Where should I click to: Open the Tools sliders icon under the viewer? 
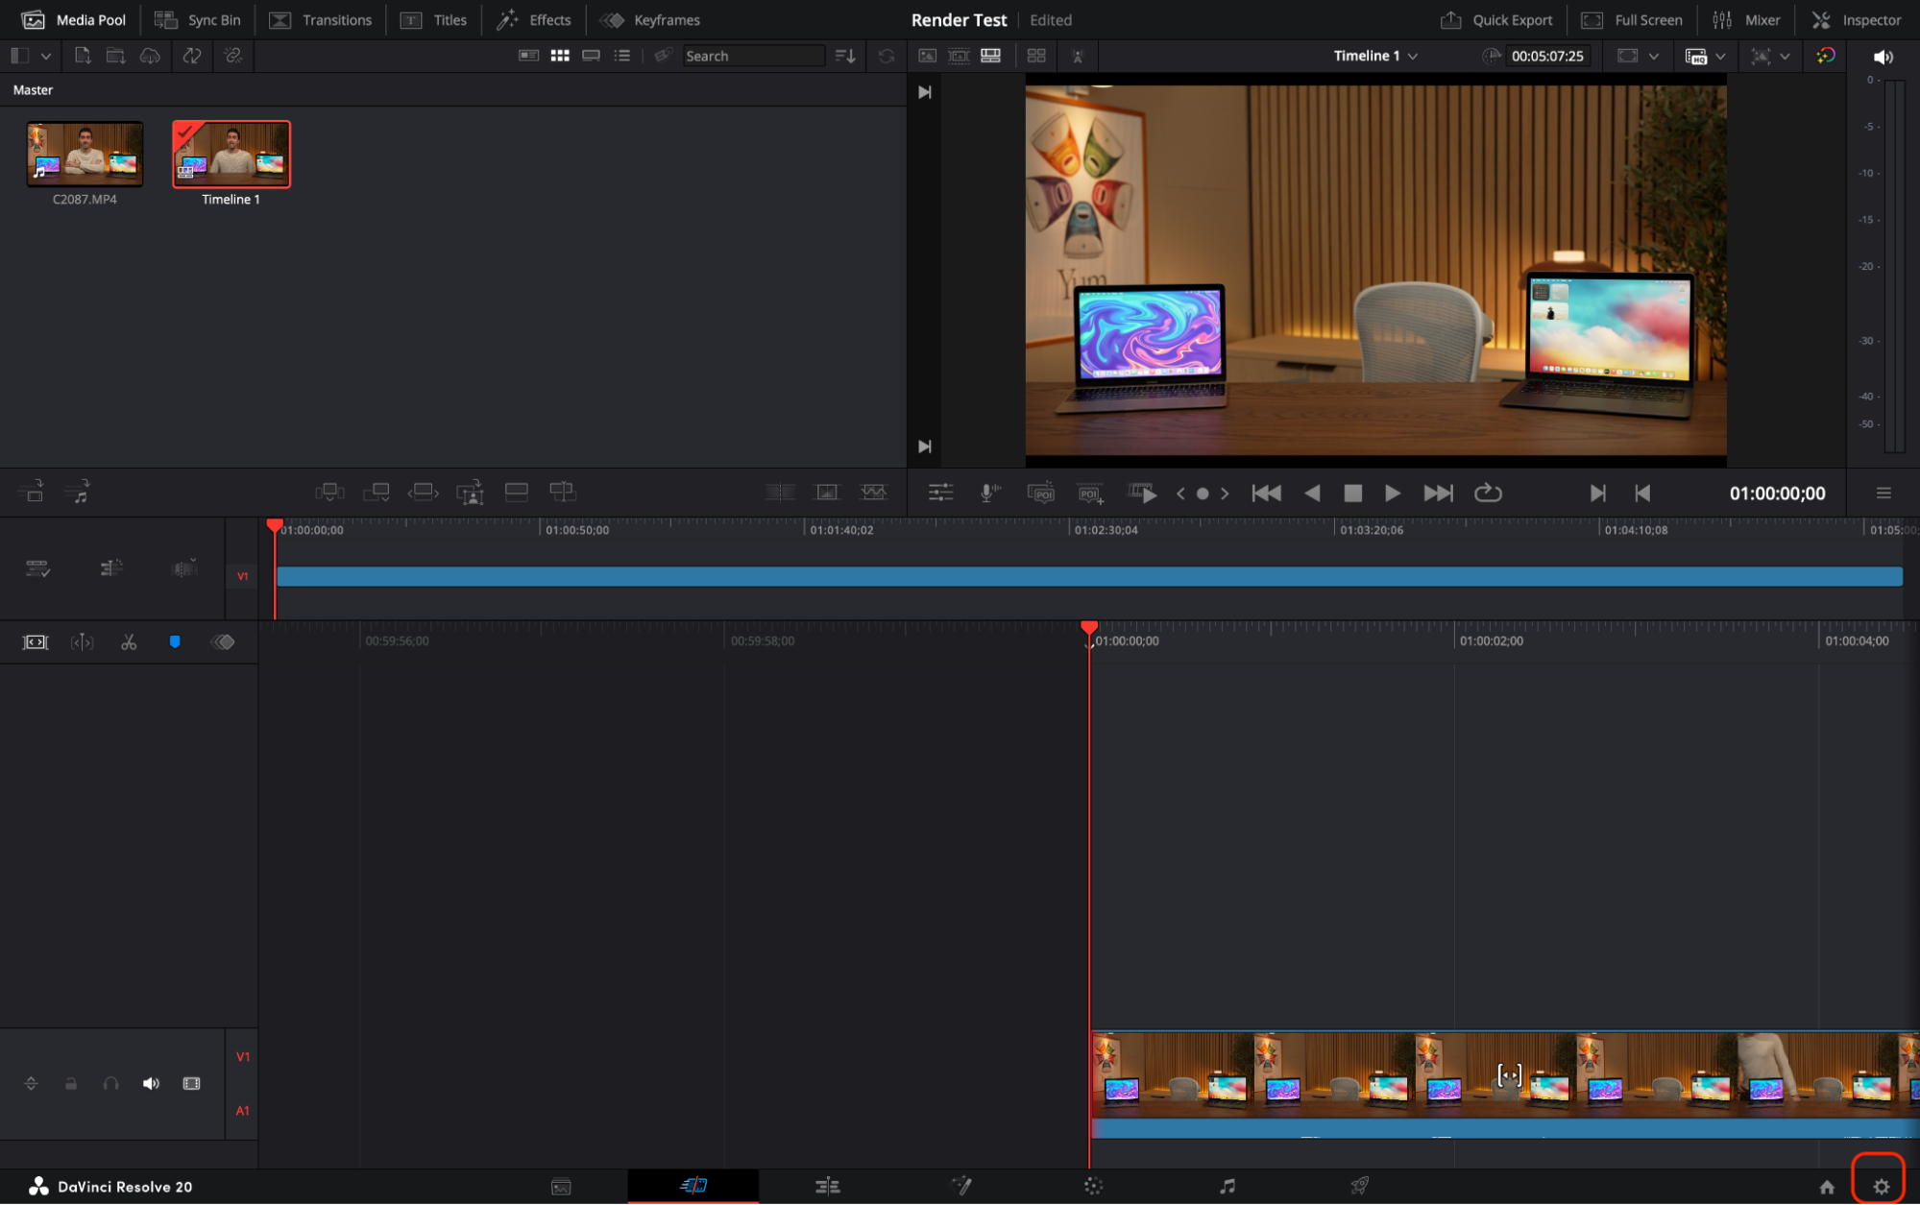[x=940, y=493]
